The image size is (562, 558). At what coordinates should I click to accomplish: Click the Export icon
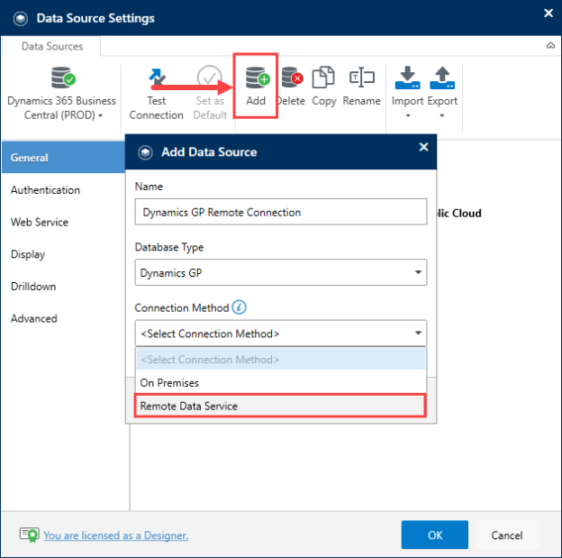point(442,78)
